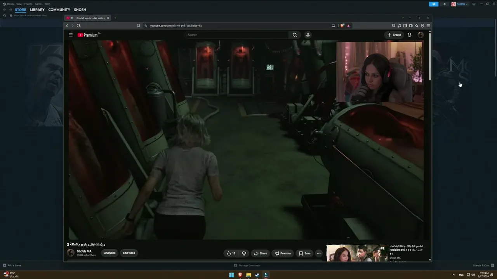497x279 pixels.
Task: Switch to the Steam LIBRARY tab
Action: [x=37, y=10]
